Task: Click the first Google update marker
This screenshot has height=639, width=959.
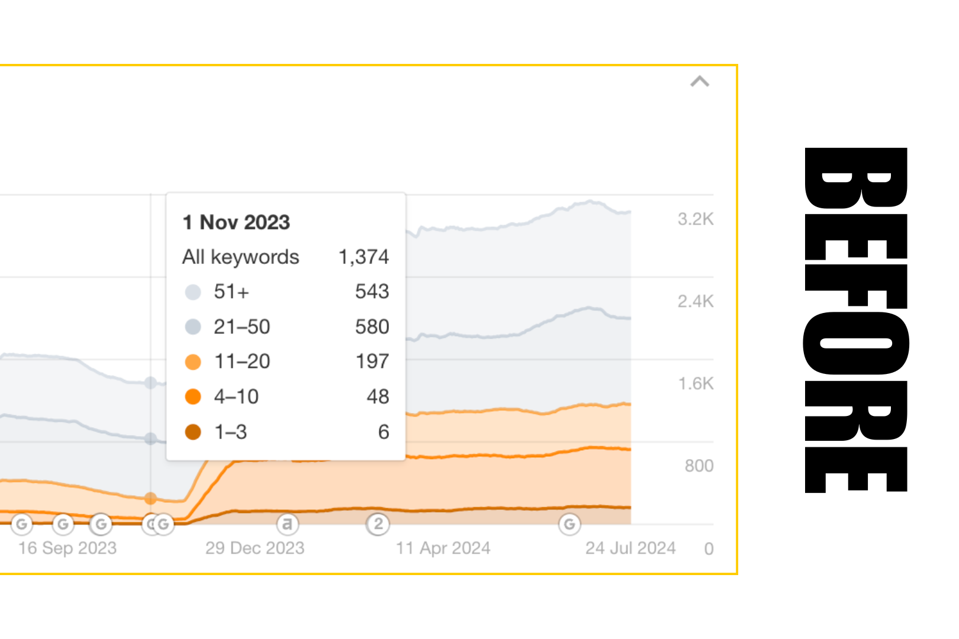Action: [x=22, y=524]
